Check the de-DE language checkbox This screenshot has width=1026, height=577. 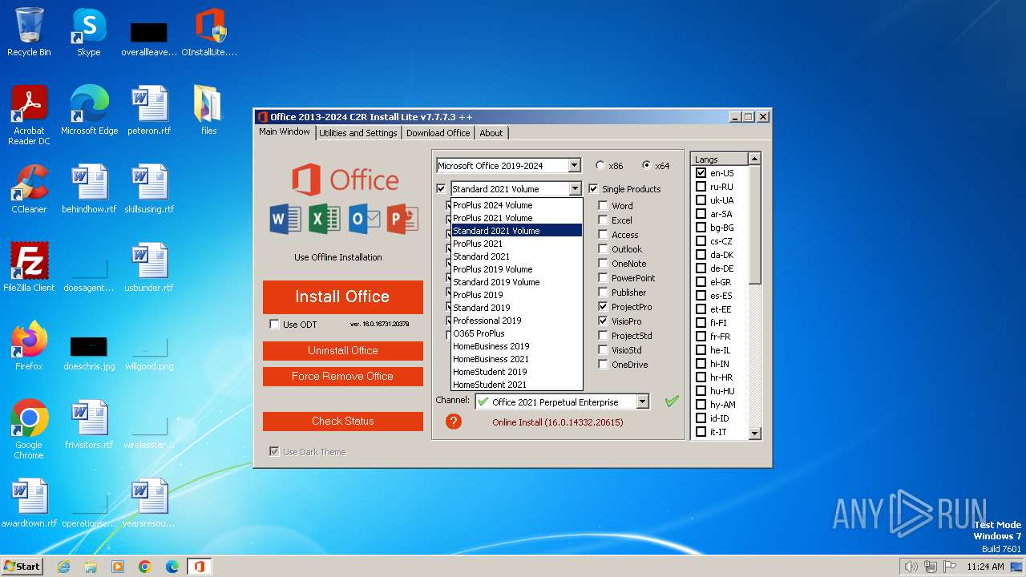[701, 268]
